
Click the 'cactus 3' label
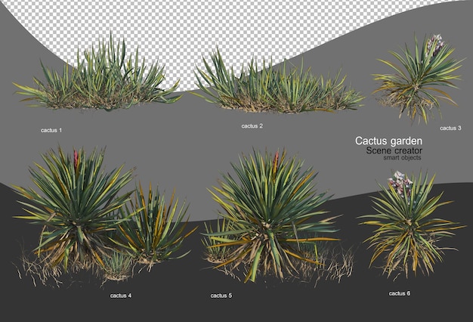pos(450,128)
